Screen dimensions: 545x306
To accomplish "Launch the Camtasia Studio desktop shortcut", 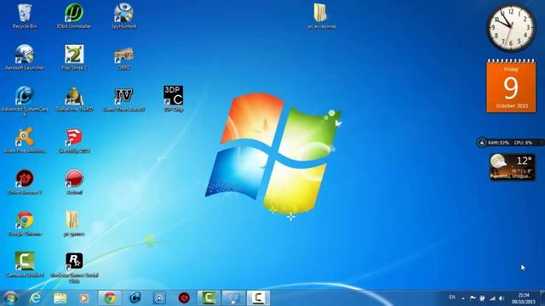I will [x=25, y=265].
